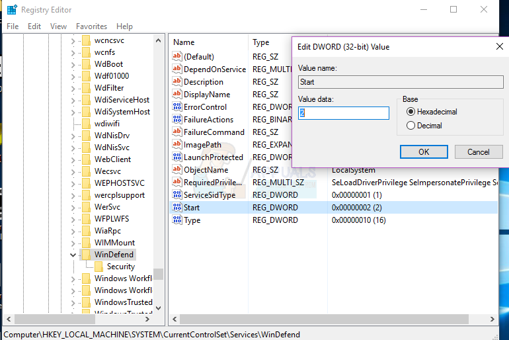Viewport: 509px width, 340px height.
Task: Click the WebClient folder icon
Action: (x=86, y=159)
